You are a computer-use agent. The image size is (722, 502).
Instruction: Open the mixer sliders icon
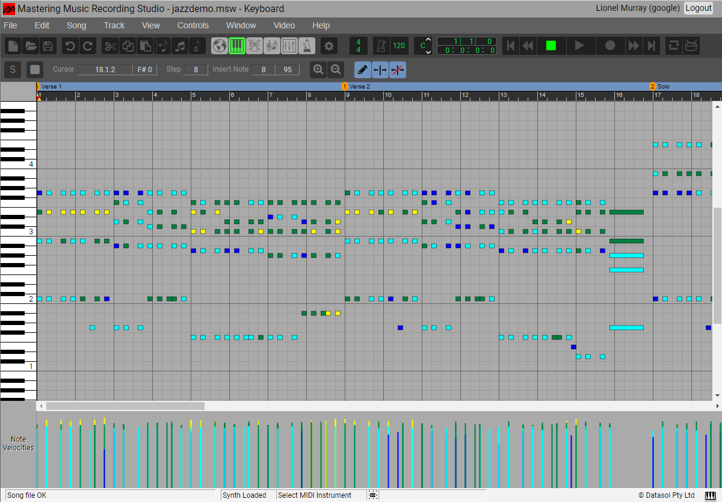pyautogui.click(x=289, y=46)
